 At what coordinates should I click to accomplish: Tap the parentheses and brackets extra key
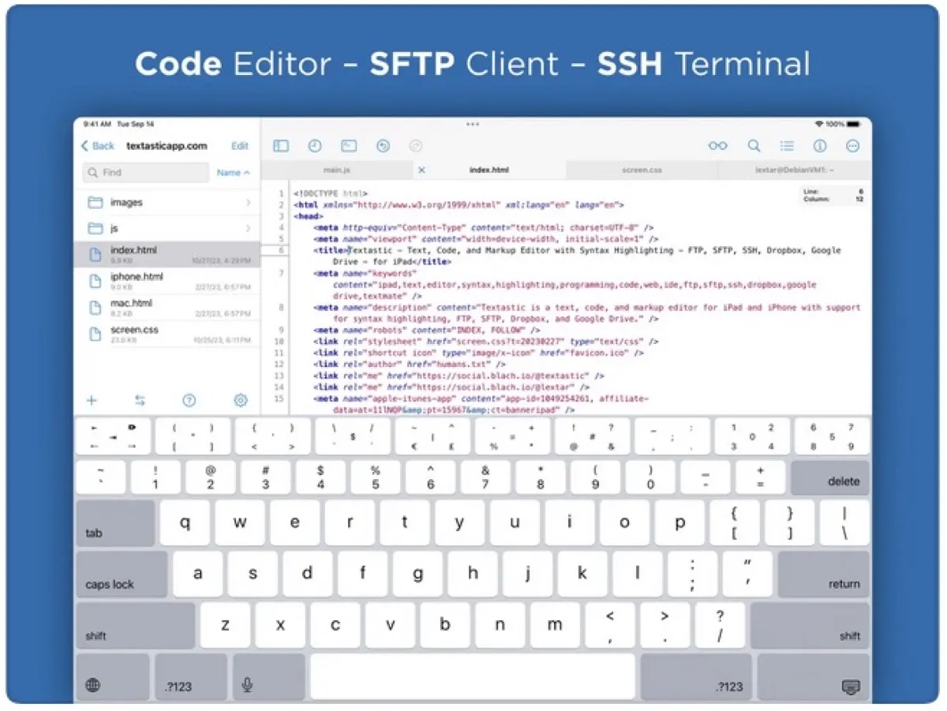(193, 436)
